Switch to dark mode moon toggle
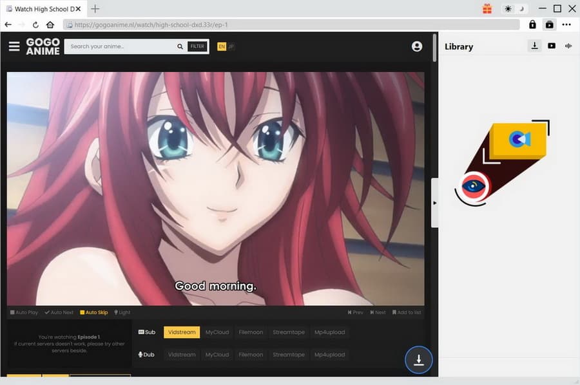Screen dimensions: 580x385 pos(521,9)
